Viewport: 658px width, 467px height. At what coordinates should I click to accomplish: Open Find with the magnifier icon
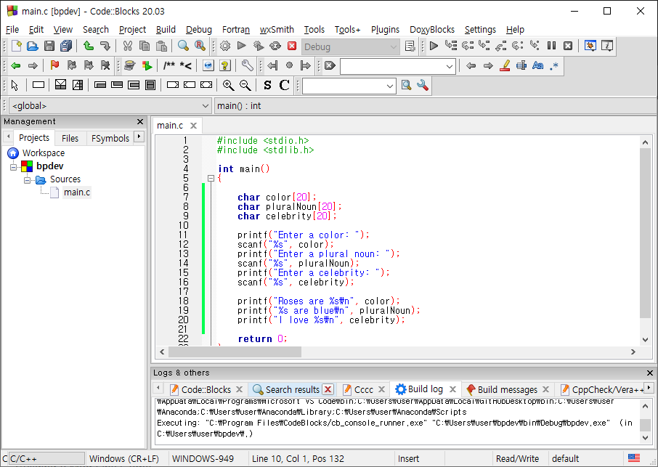click(184, 46)
